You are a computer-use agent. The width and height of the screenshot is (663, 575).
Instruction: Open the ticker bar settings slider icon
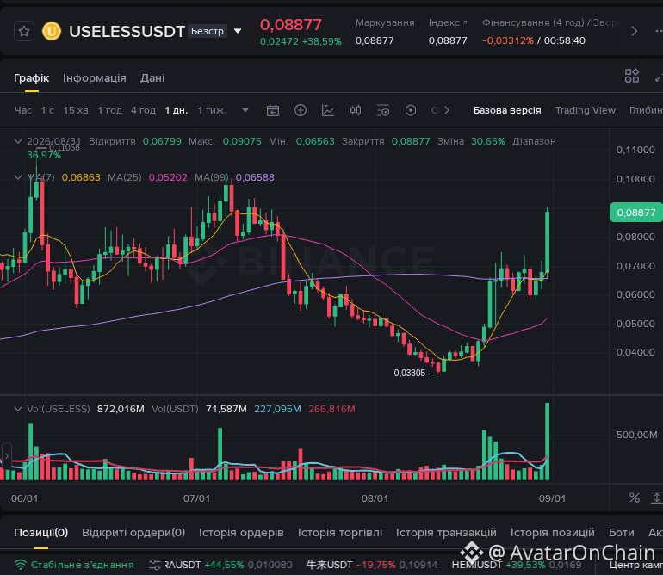click(x=155, y=565)
